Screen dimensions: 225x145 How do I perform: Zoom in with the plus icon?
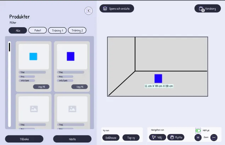pos(198,138)
